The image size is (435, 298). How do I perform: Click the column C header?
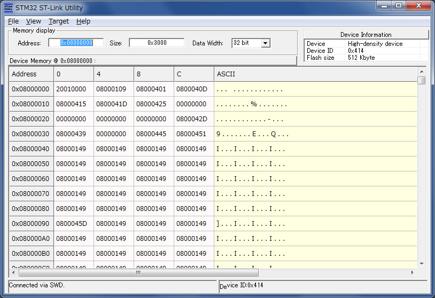[x=193, y=74]
